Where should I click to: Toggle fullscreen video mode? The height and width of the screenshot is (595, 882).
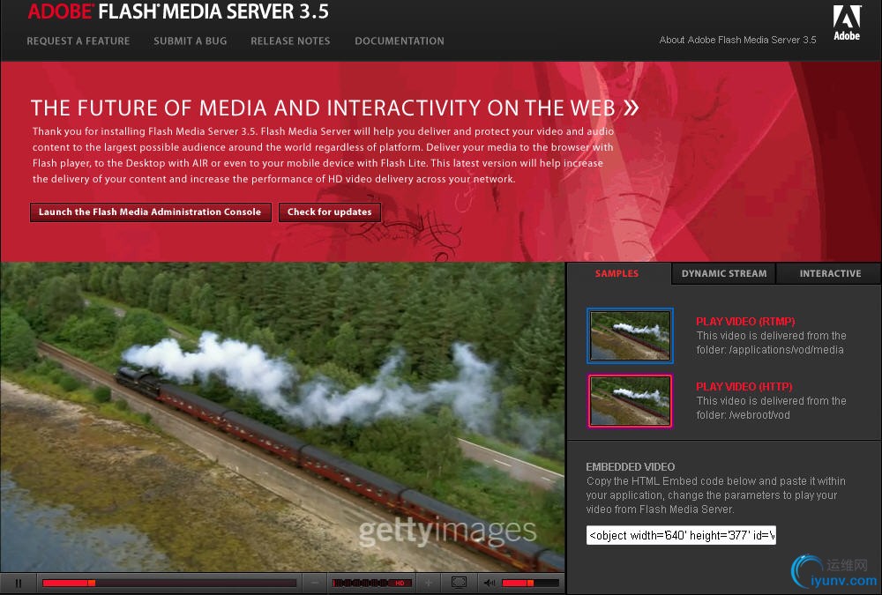click(x=459, y=584)
